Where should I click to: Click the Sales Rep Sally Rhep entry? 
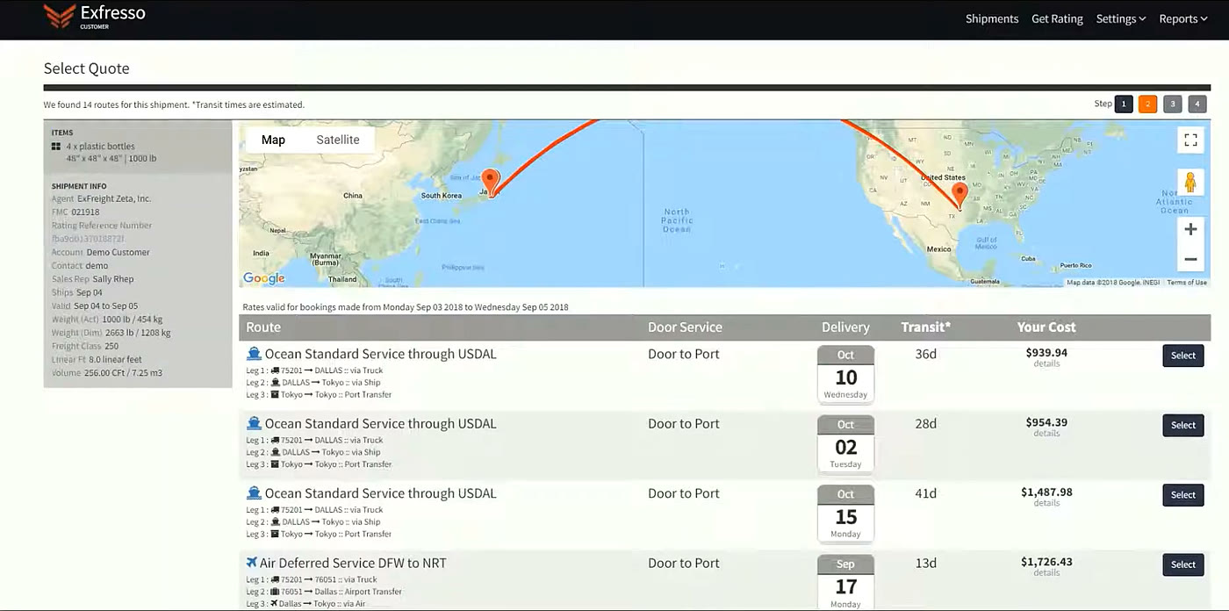click(x=92, y=279)
